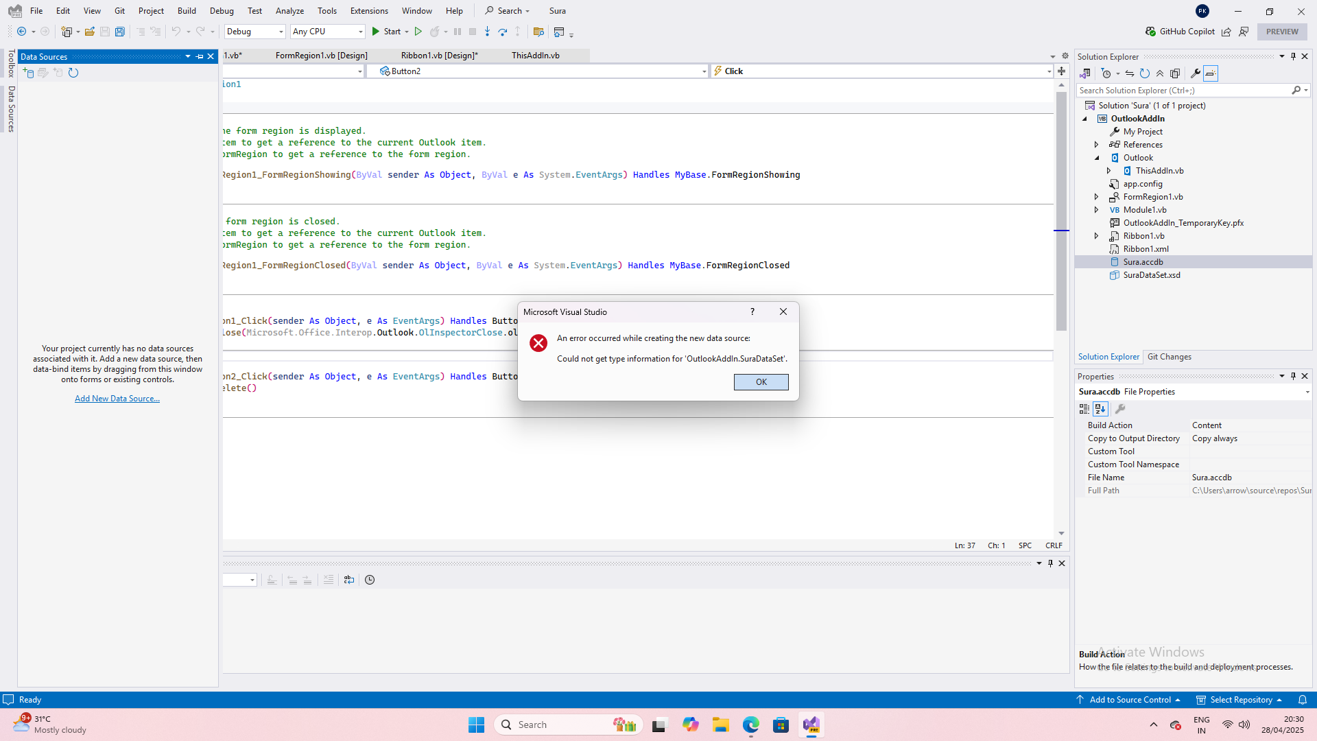The width and height of the screenshot is (1317, 741).
Task: Split the editor window icon
Action: click(x=1061, y=71)
